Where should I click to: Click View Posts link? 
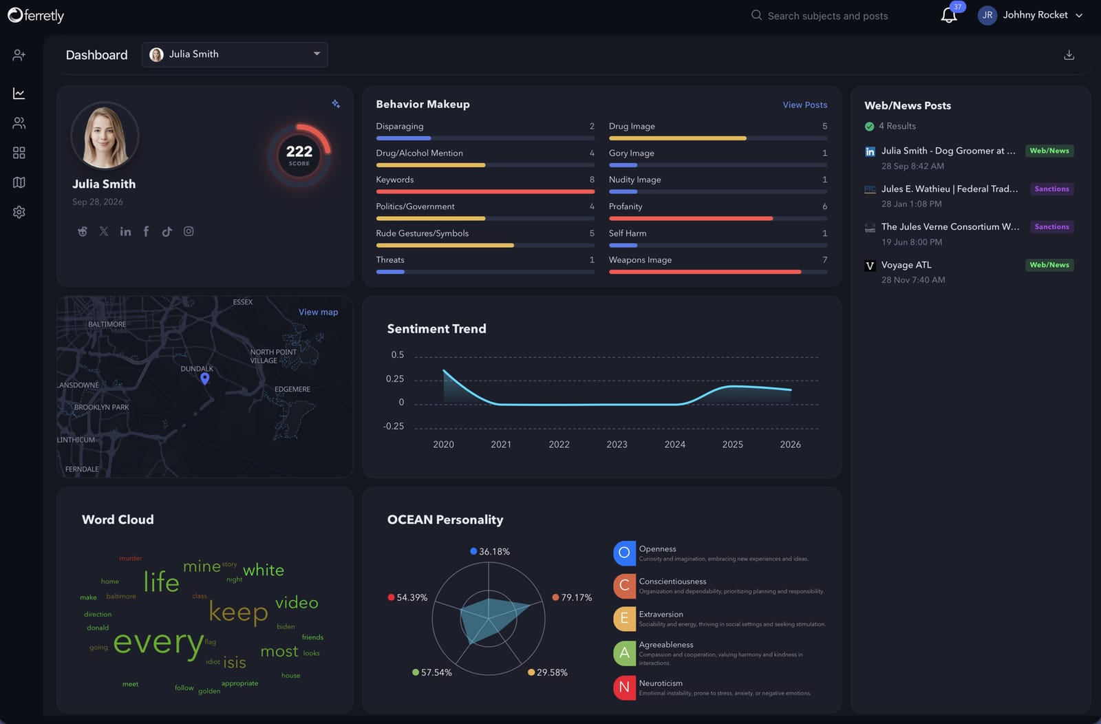pyautogui.click(x=805, y=105)
